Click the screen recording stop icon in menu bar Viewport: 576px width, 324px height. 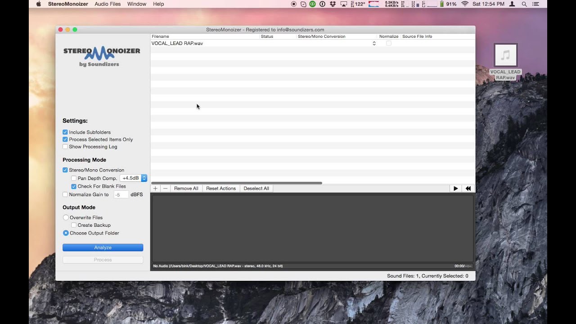[x=294, y=4]
